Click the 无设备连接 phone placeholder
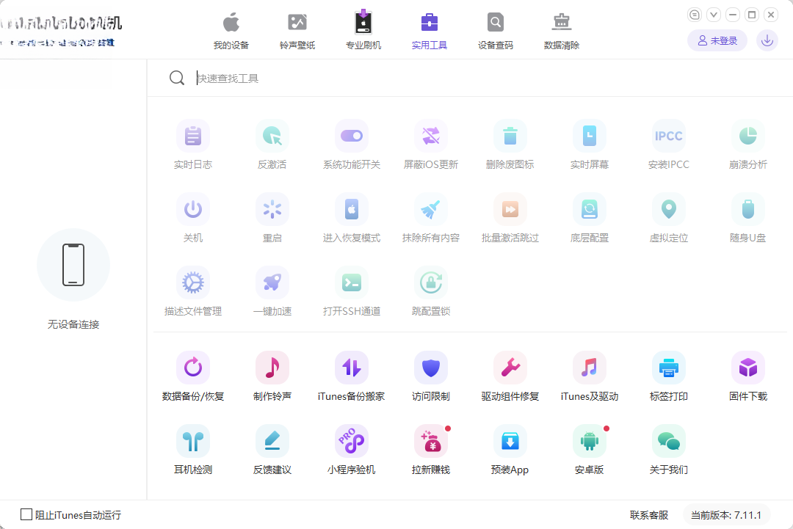The image size is (793, 529). tap(73, 265)
